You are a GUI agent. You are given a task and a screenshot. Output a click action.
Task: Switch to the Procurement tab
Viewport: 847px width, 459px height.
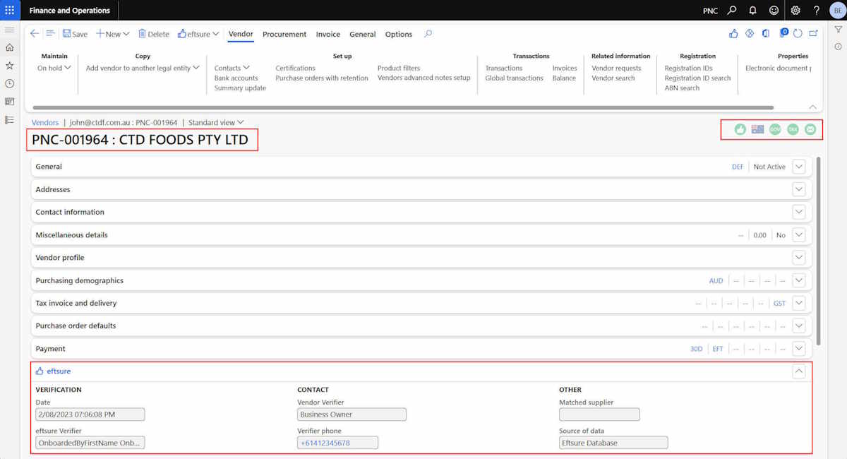pos(284,34)
